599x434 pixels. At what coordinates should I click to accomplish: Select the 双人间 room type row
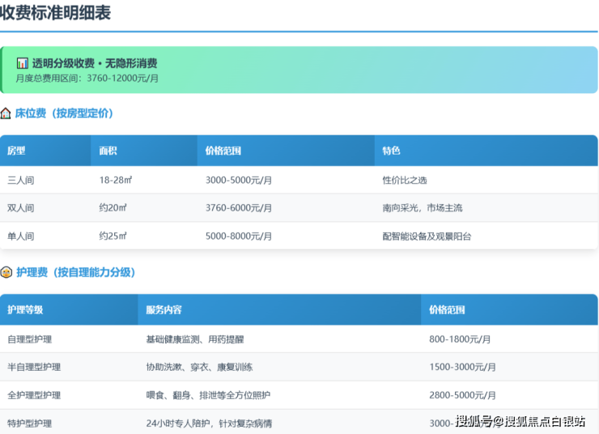(x=21, y=208)
